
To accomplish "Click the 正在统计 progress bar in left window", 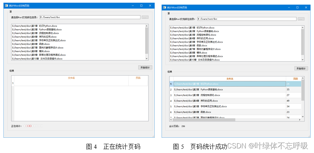I will [33, 126].
